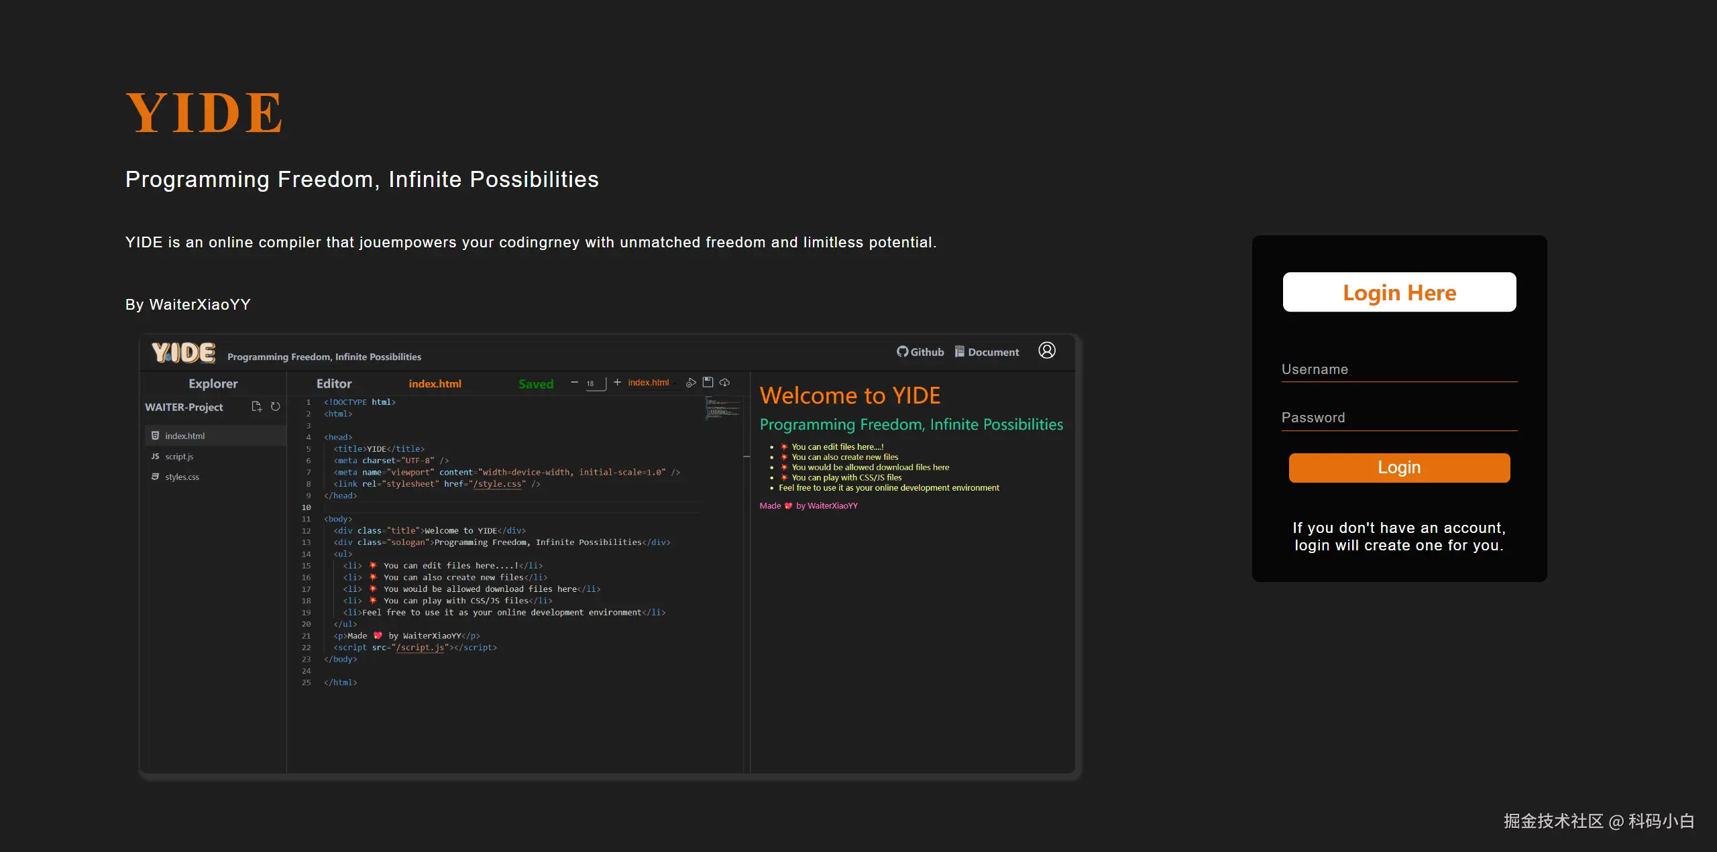This screenshot has height=852, width=1717.
Task: Click the Login Here header button
Action: [x=1399, y=292]
